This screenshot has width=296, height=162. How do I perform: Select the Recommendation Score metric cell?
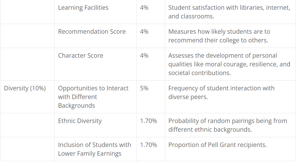click(x=92, y=32)
